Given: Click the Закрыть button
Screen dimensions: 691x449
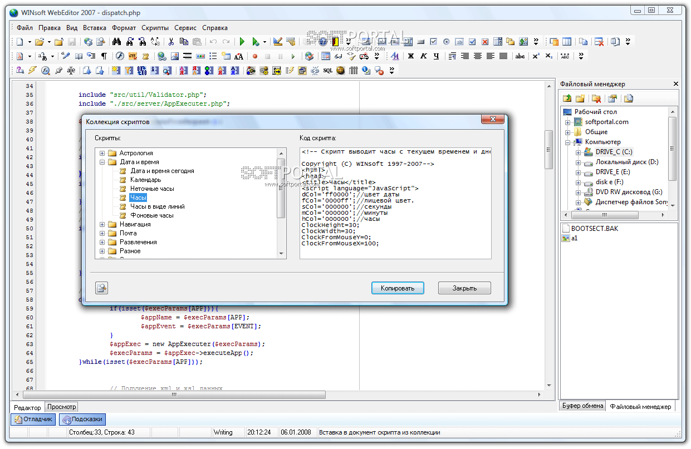Looking at the screenshot, I should click(x=464, y=288).
